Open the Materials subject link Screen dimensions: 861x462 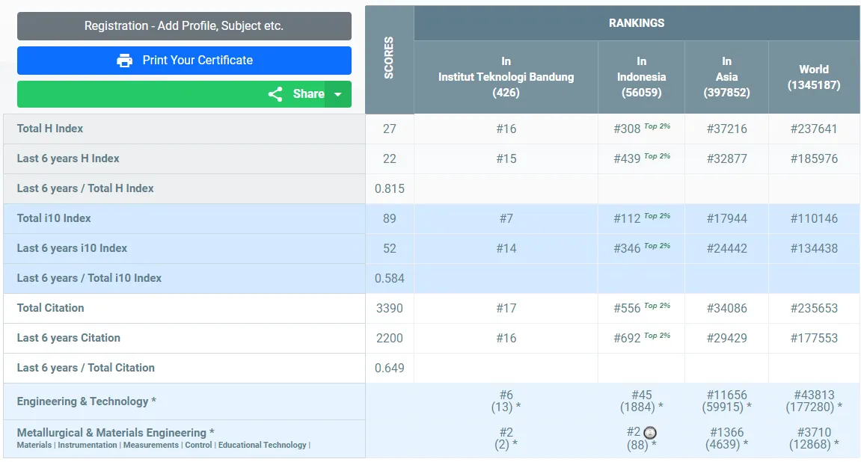tap(34, 446)
